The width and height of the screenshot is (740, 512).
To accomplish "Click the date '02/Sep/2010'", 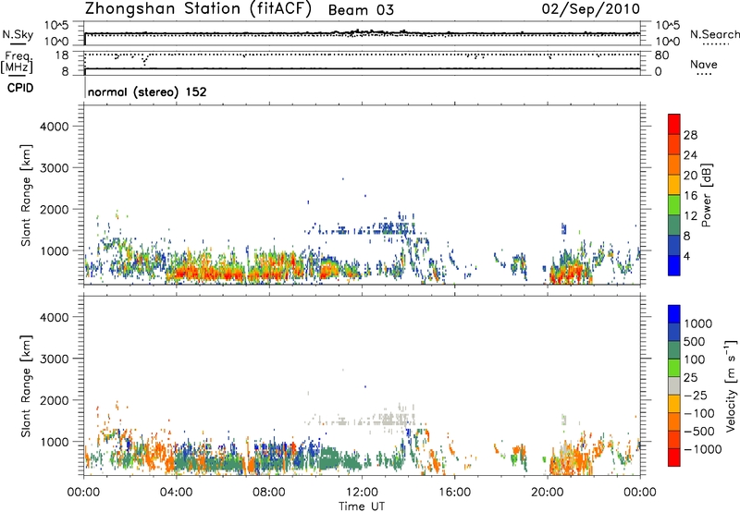I will 590,9.
